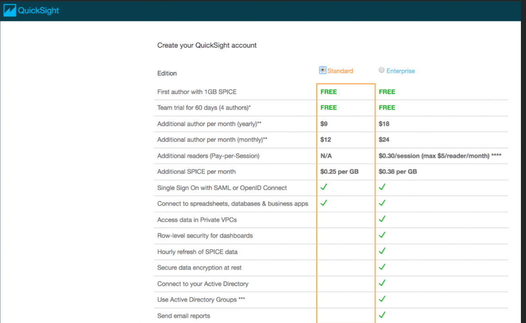Viewport: 526px width, 323px height.
Task: Click the Standard $0.25 per GB cell
Action: click(339, 172)
